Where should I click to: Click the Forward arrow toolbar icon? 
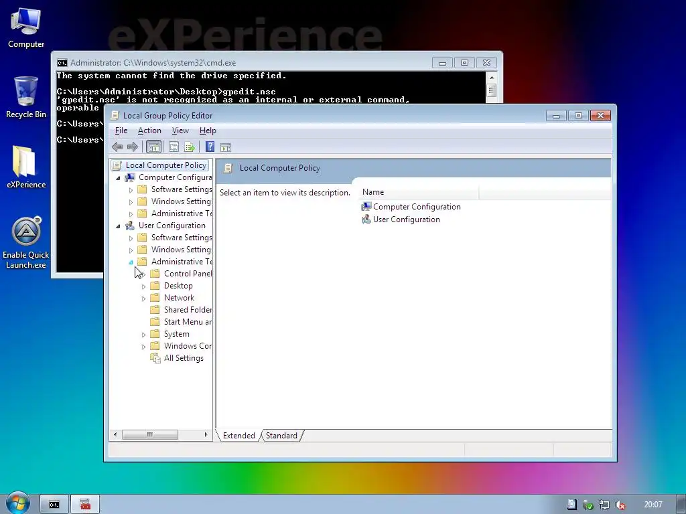point(132,147)
